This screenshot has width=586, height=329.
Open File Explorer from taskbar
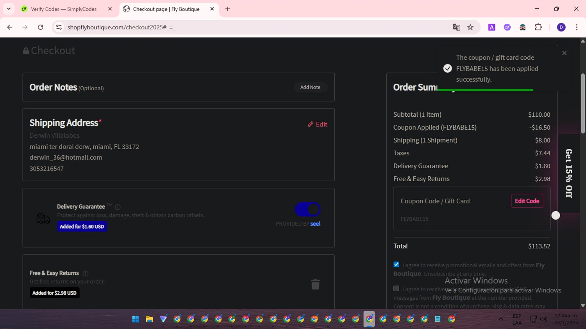(149, 319)
